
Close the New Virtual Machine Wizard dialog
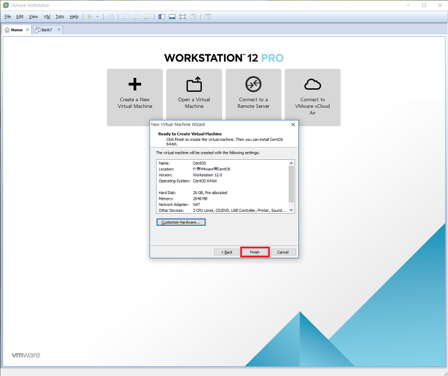tap(293, 124)
